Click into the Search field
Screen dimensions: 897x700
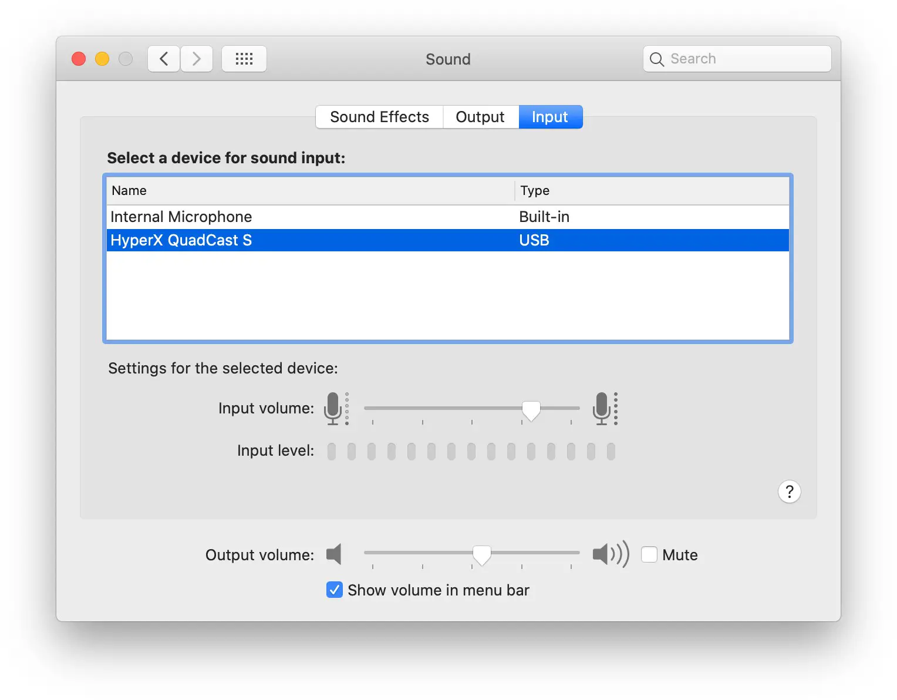pyautogui.click(x=747, y=59)
